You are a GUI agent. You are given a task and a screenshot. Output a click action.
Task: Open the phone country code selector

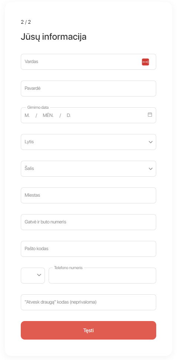pos(33,275)
